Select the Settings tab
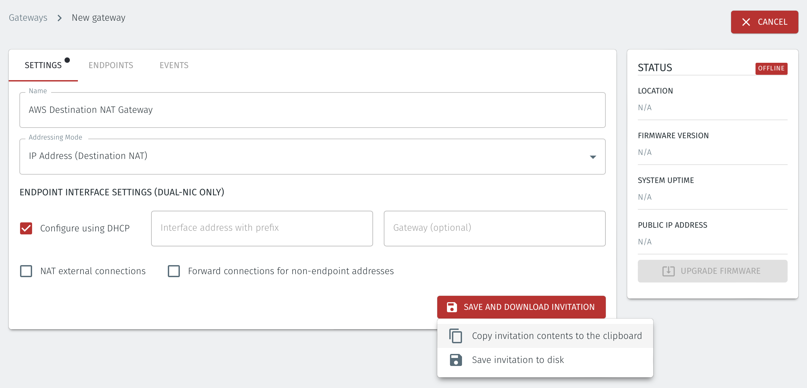 pos(43,65)
